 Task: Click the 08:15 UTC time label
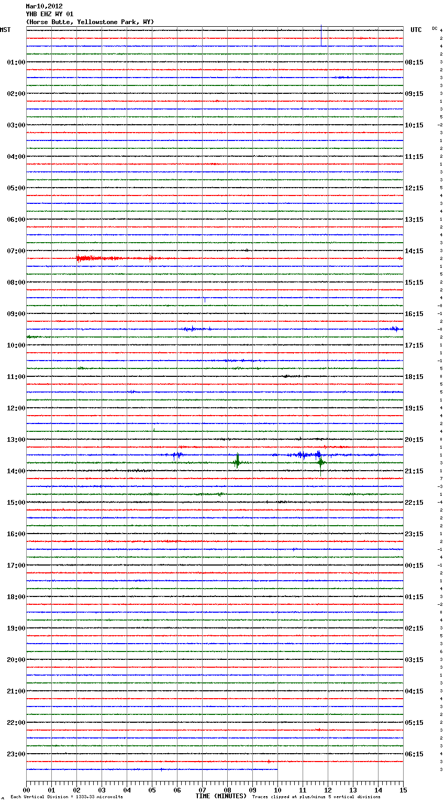pyautogui.click(x=414, y=62)
